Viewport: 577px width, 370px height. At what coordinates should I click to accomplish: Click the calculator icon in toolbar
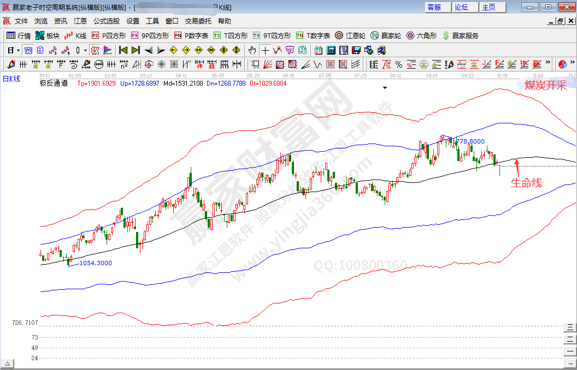[x=331, y=50]
